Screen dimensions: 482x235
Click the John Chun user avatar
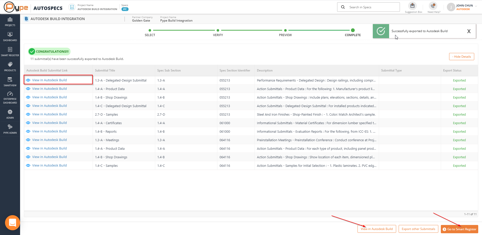tap(451, 7)
